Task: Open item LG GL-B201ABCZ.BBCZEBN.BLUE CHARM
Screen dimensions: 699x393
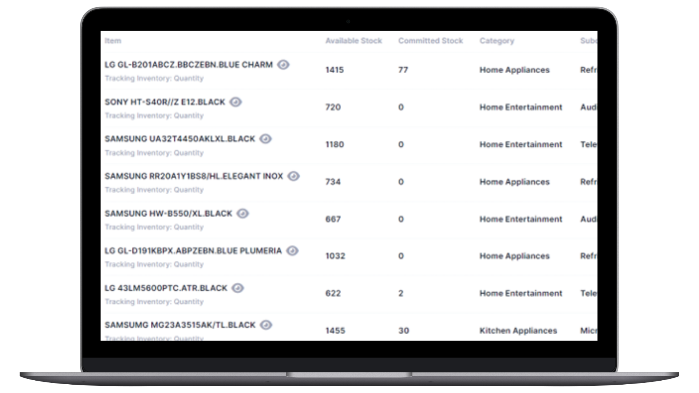Action: (189, 65)
